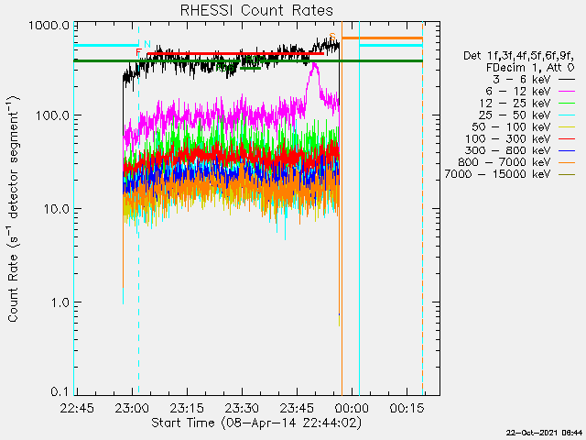Image resolution: width=586 pixels, height=440 pixels.
Task: Click the red line swatch for 100-300 keV
Action: 567,138
